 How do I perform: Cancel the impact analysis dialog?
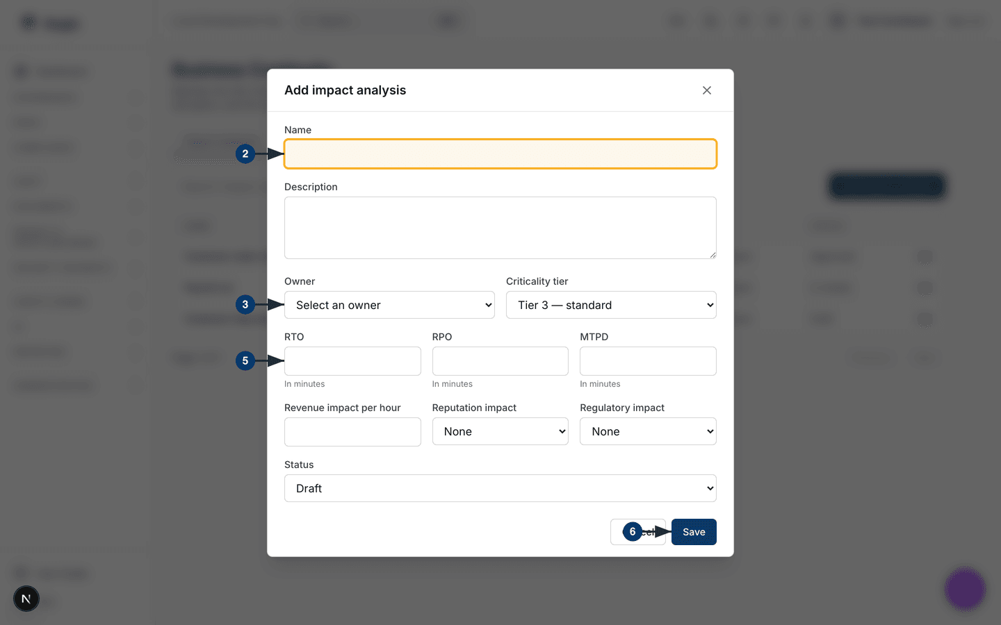pyautogui.click(x=638, y=532)
